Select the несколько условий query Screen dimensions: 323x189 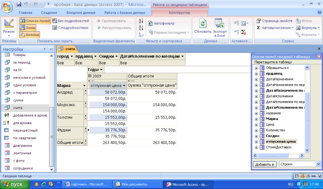[x=29, y=77]
